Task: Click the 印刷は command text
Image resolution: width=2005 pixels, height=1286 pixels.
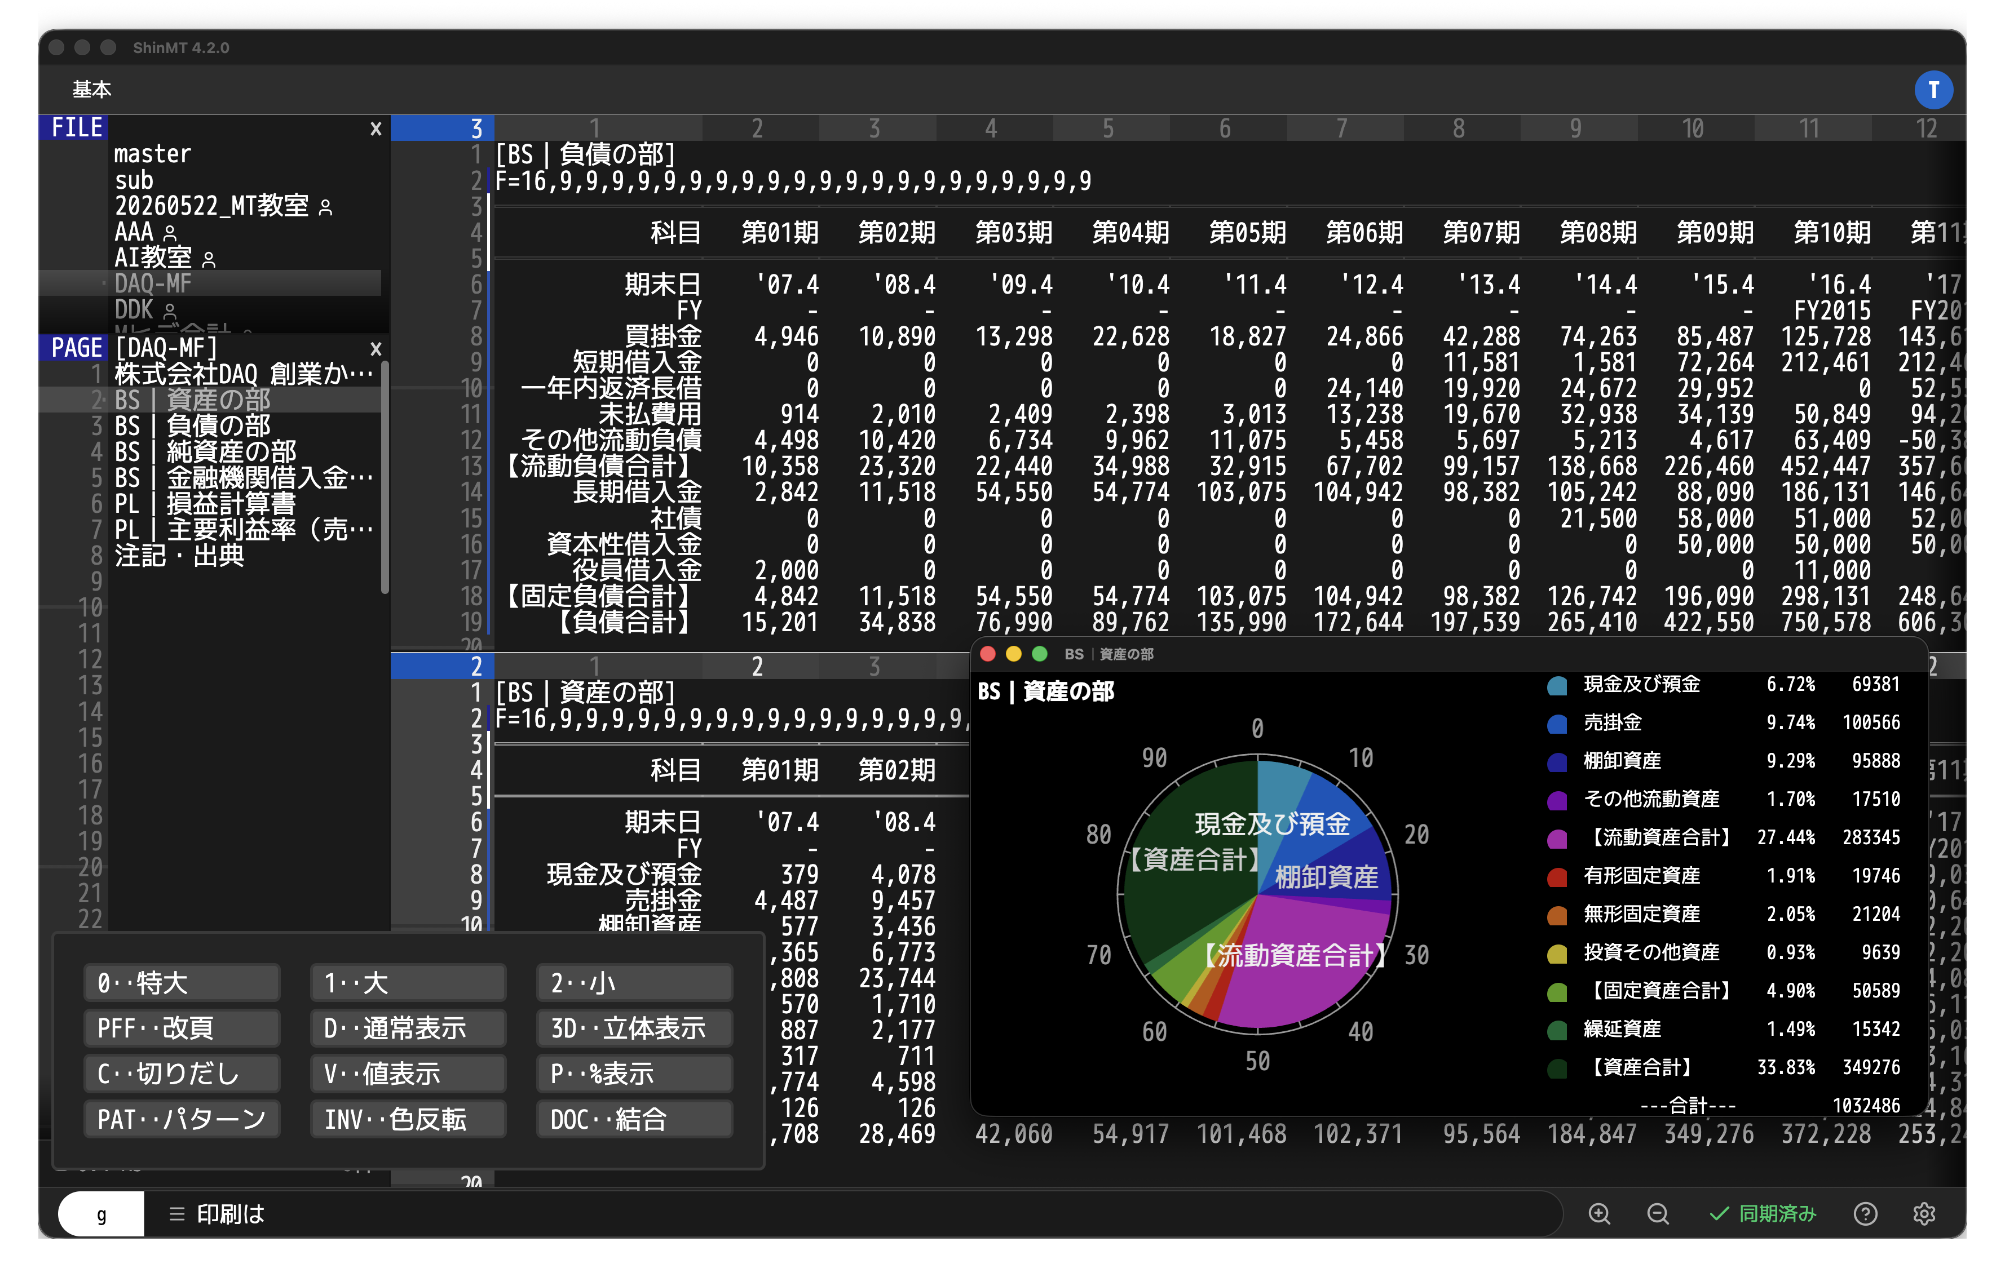Action: click(231, 1213)
